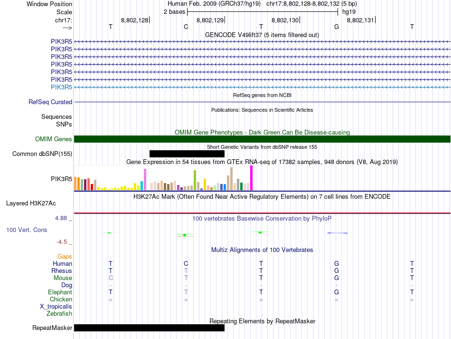
Task: Click the X_tropicalis species label
Action: 56,307
